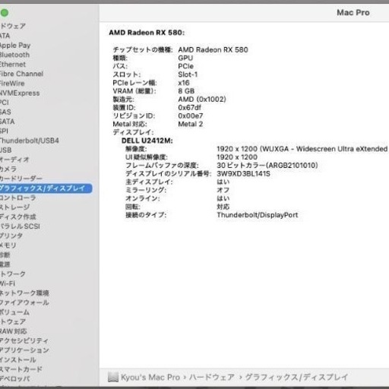This screenshot has width=389, height=389.
Task: Select ディスク作成 in sidebar
Action: tap(18, 217)
